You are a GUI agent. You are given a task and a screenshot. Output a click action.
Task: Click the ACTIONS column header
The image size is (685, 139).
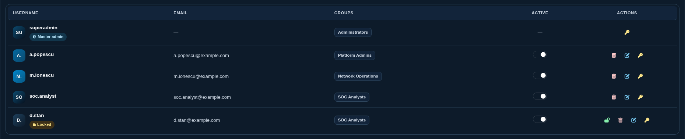pos(627,13)
